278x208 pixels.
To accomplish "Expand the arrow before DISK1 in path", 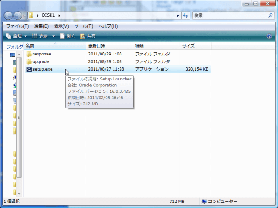I will (38, 16).
